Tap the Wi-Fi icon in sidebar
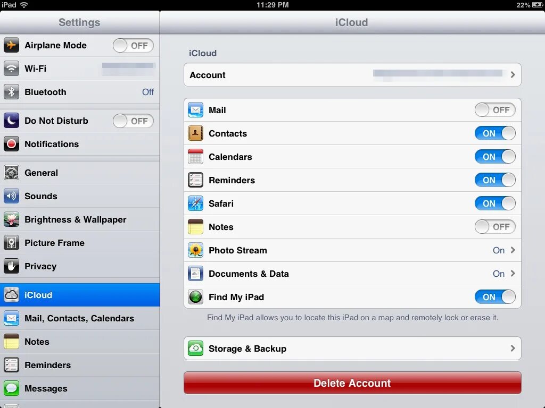The height and width of the screenshot is (408, 545). 12,69
